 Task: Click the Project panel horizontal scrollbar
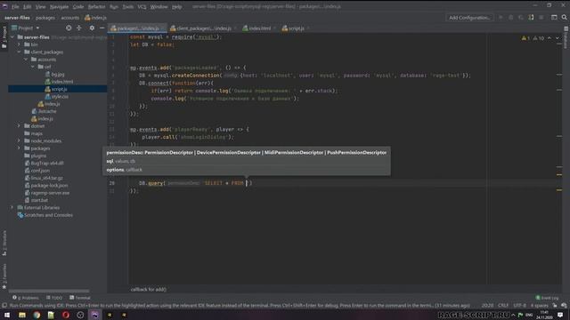[49, 291]
